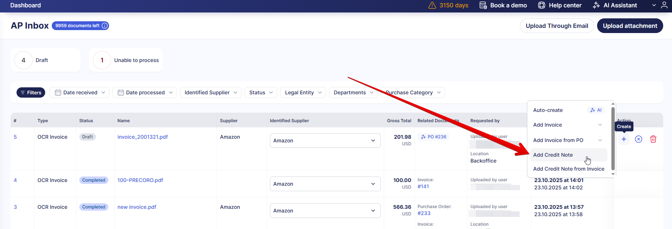Expand the Date received filter
The image size is (672, 229).
coord(79,92)
